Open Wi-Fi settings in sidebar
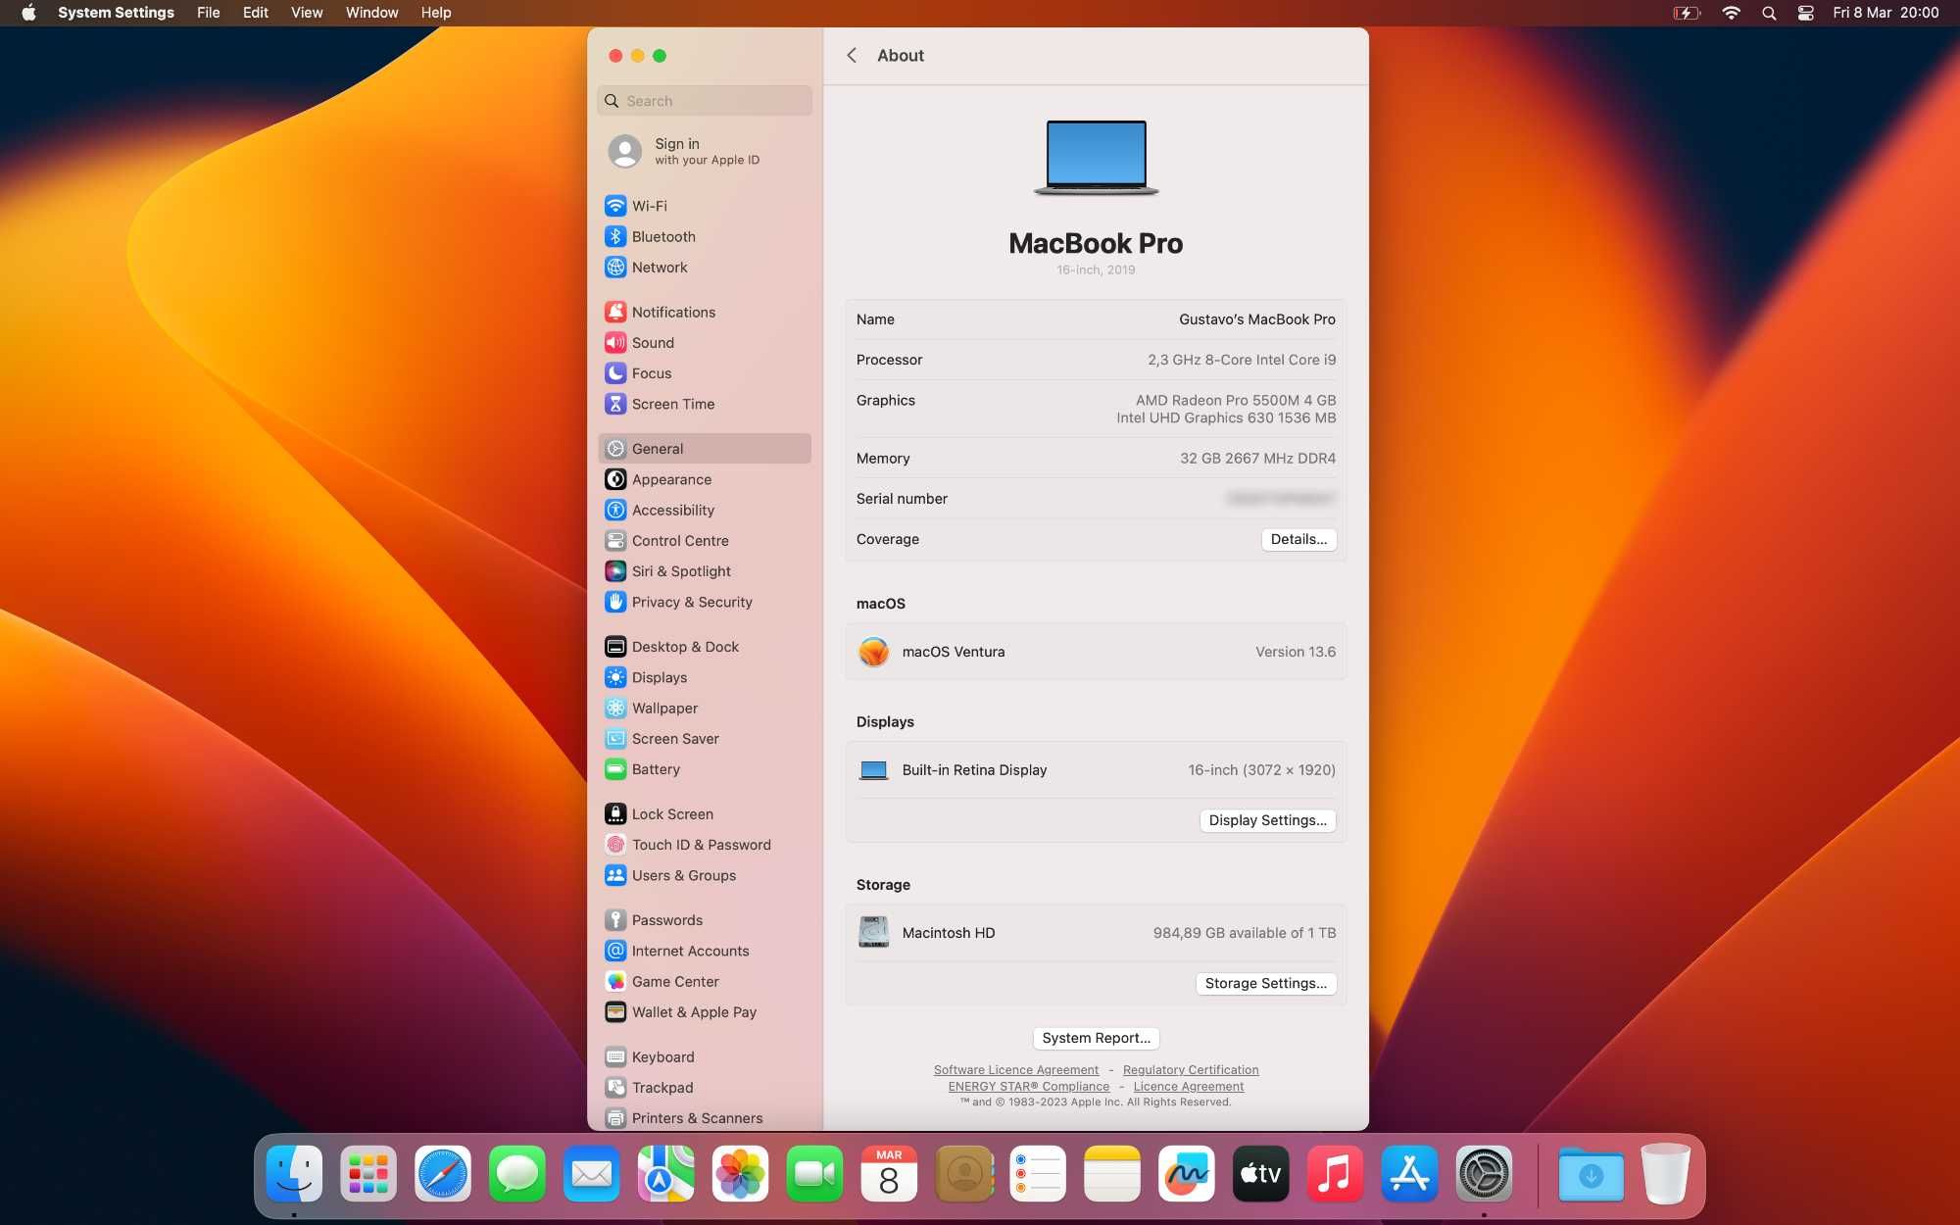Viewport: 1960px width, 1225px height. (x=704, y=206)
